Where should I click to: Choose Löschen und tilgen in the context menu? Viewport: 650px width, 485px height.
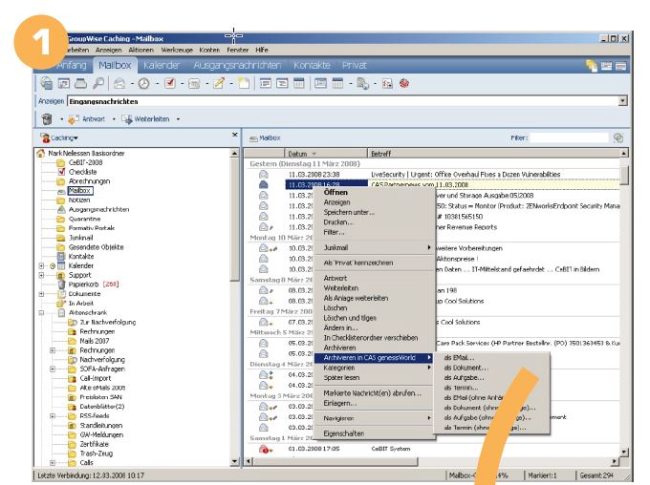pos(350,318)
